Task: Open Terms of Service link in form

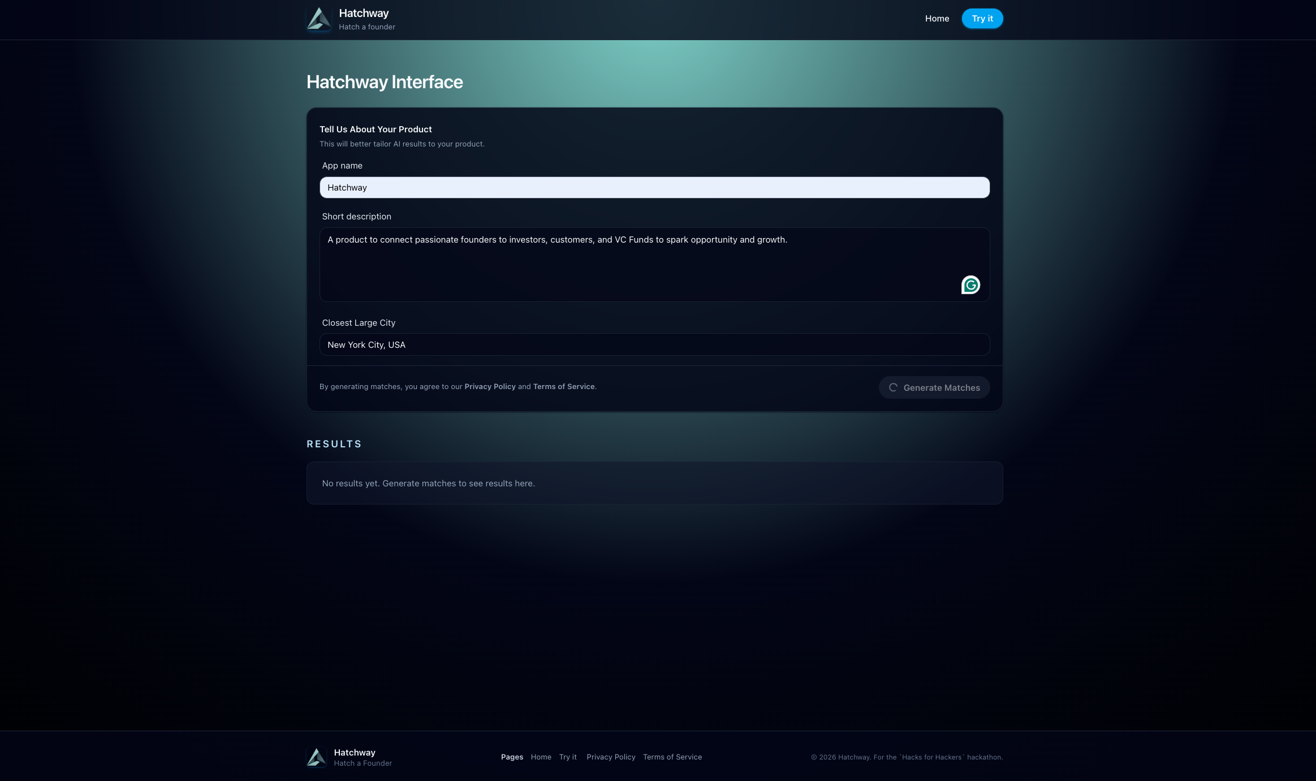Action: pos(563,387)
